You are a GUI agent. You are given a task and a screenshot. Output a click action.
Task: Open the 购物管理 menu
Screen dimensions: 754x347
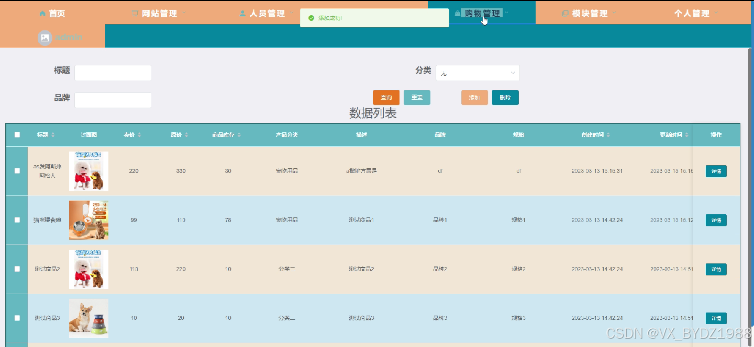point(482,13)
